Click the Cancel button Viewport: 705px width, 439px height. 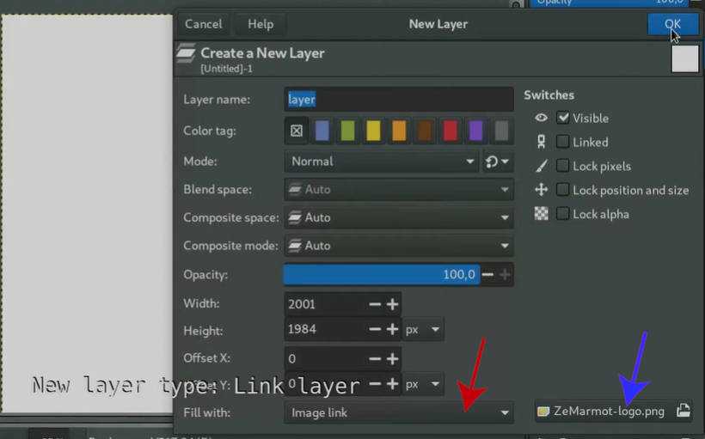click(204, 24)
